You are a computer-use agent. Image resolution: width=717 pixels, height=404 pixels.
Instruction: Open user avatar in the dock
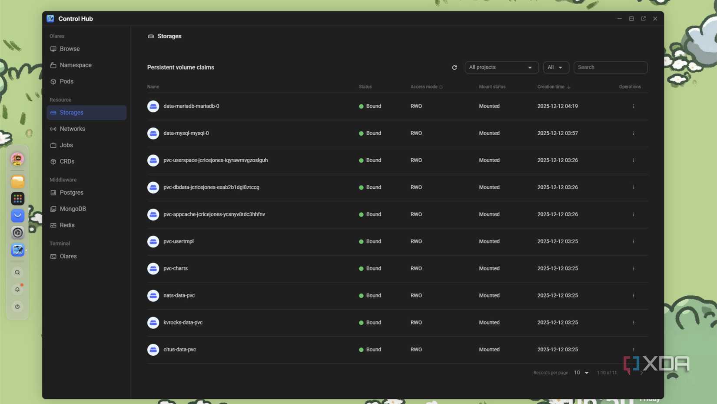[17, 159]
